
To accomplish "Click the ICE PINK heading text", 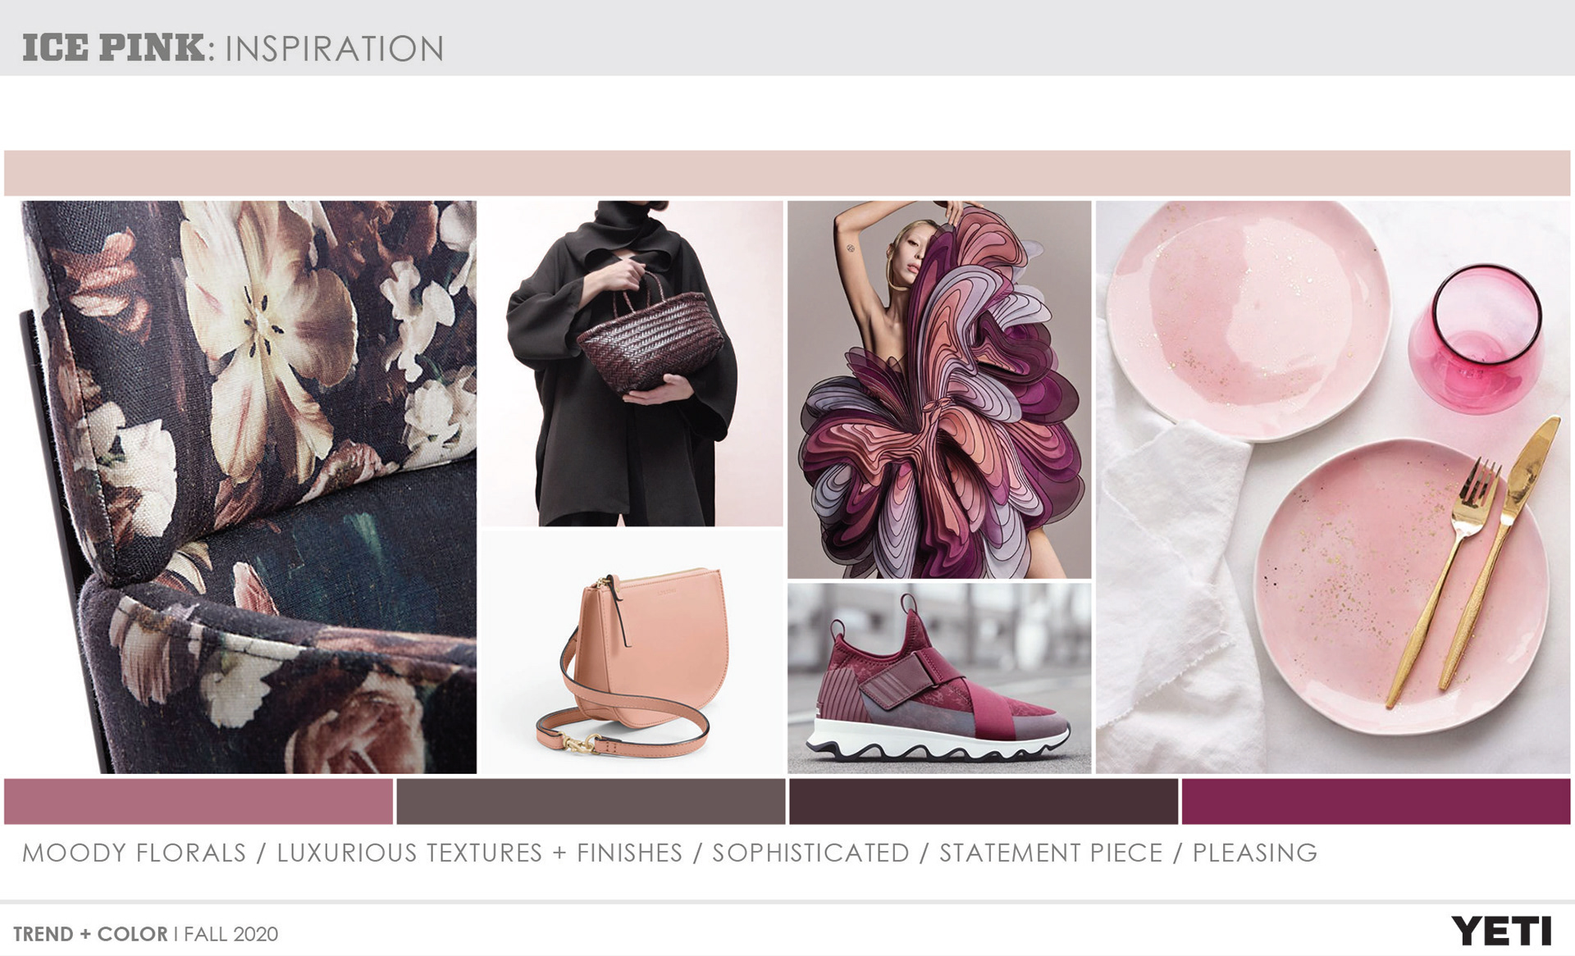I will point(113,48).
